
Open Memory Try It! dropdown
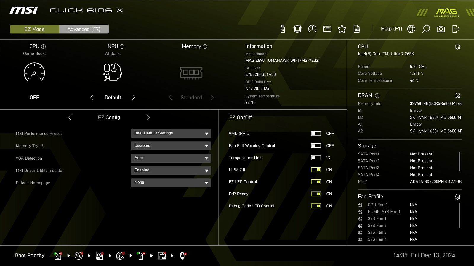[171, 146]
